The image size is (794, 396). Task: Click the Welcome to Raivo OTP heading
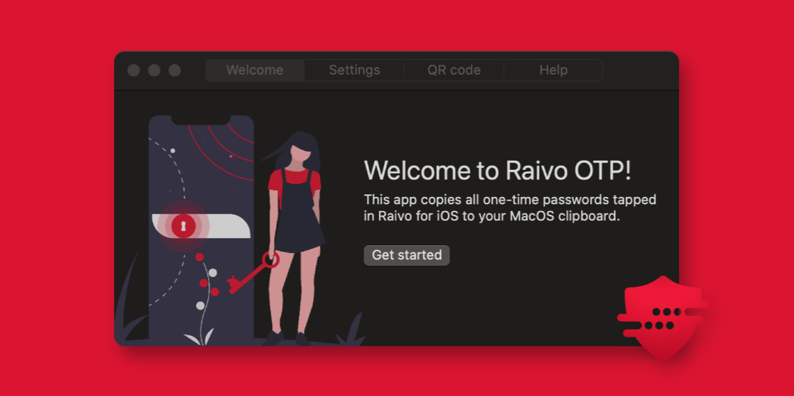coord(497,171)
